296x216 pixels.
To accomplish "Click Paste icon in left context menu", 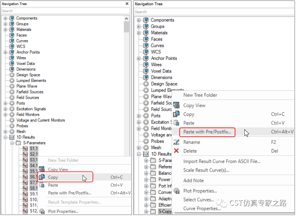I will coord(42,185).
